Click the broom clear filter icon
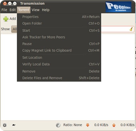 131,29
